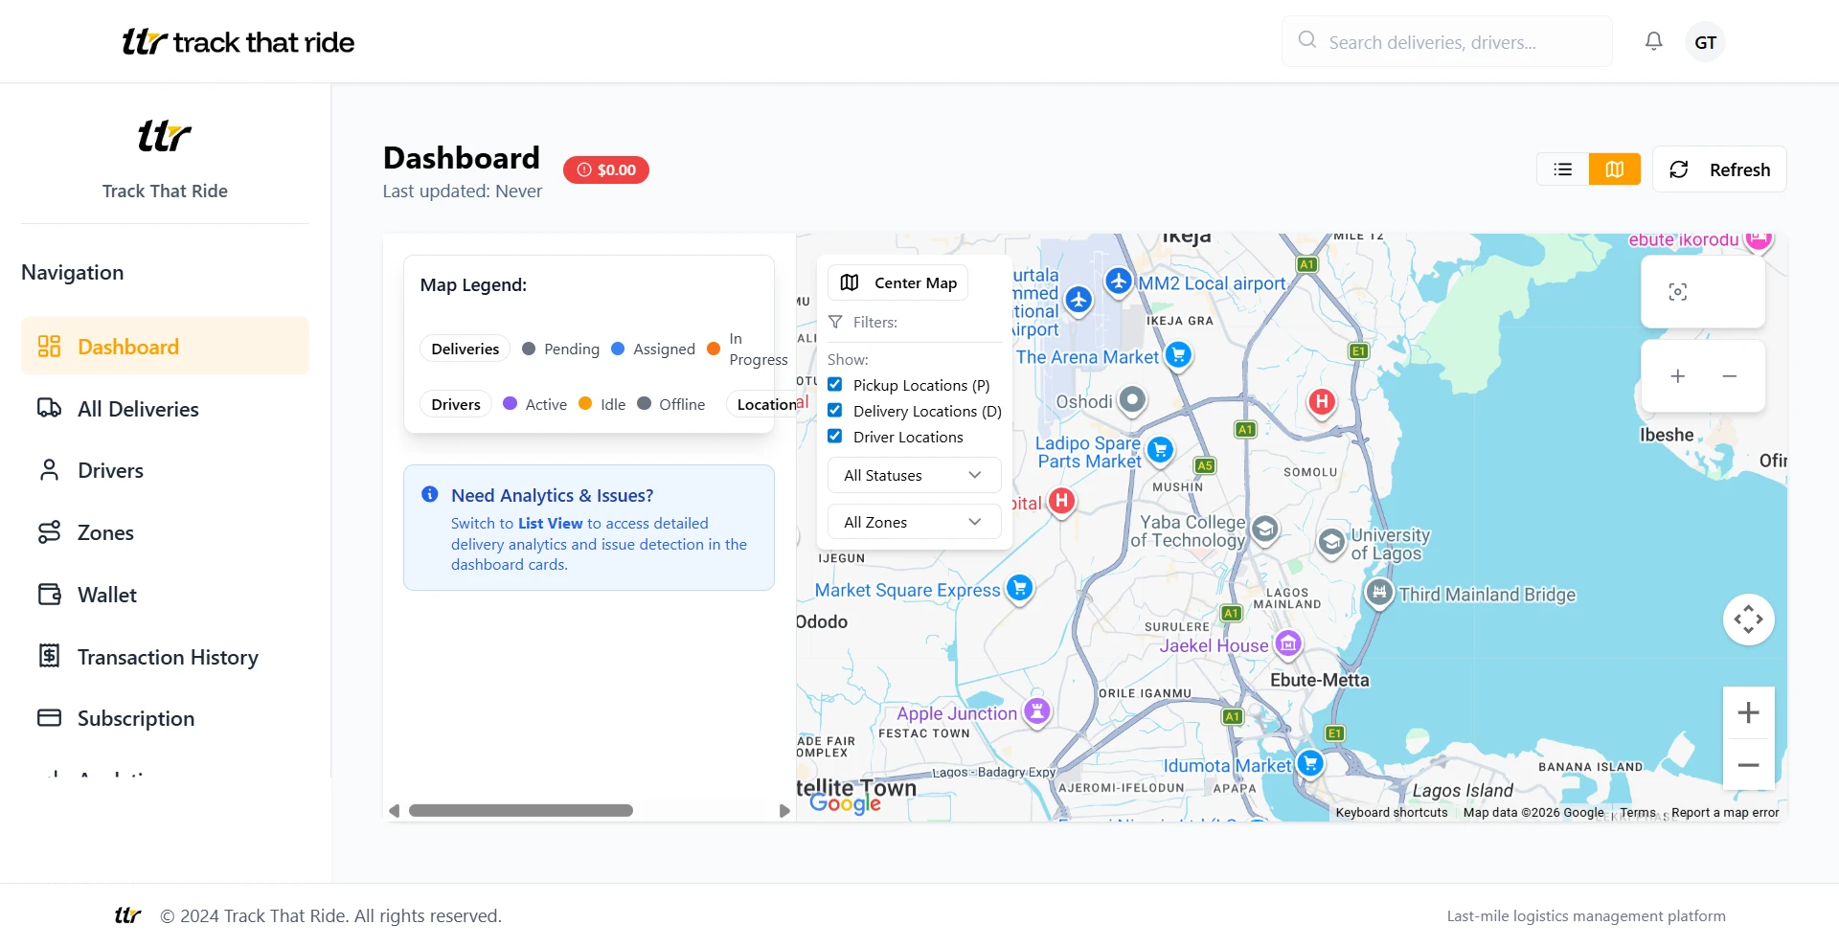Expand the All Zones dropdown
This screenshot has width=1839, height=947.
[x=914, y=522]
